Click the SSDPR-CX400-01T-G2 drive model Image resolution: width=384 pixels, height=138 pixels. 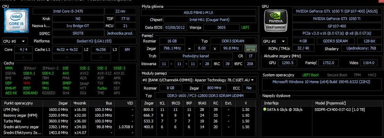pyautogui.click(x=340, y=109)
